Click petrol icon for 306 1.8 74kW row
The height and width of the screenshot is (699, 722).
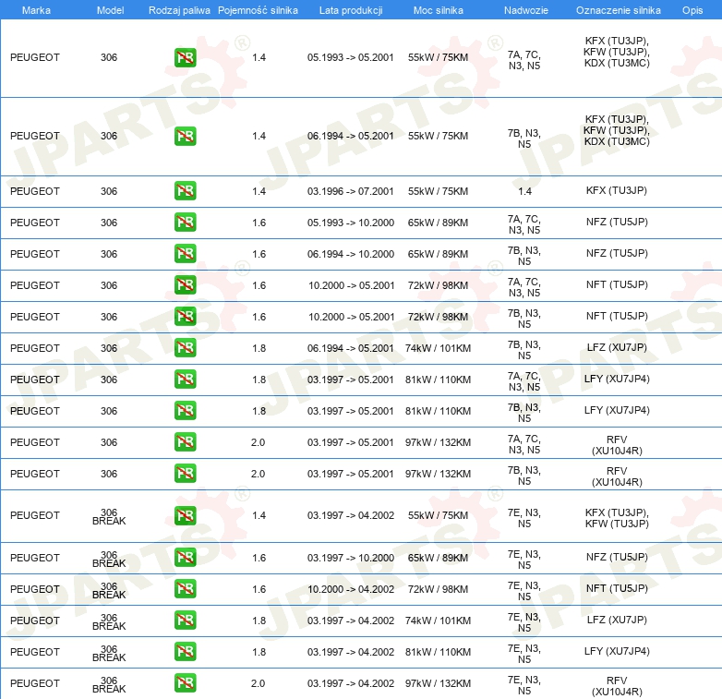[x=185, y=348]
